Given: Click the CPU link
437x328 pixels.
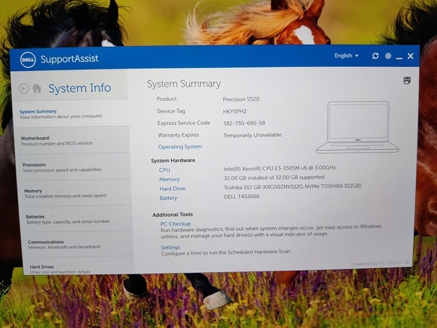Looking at the screenshot, I should pos(164,170).
